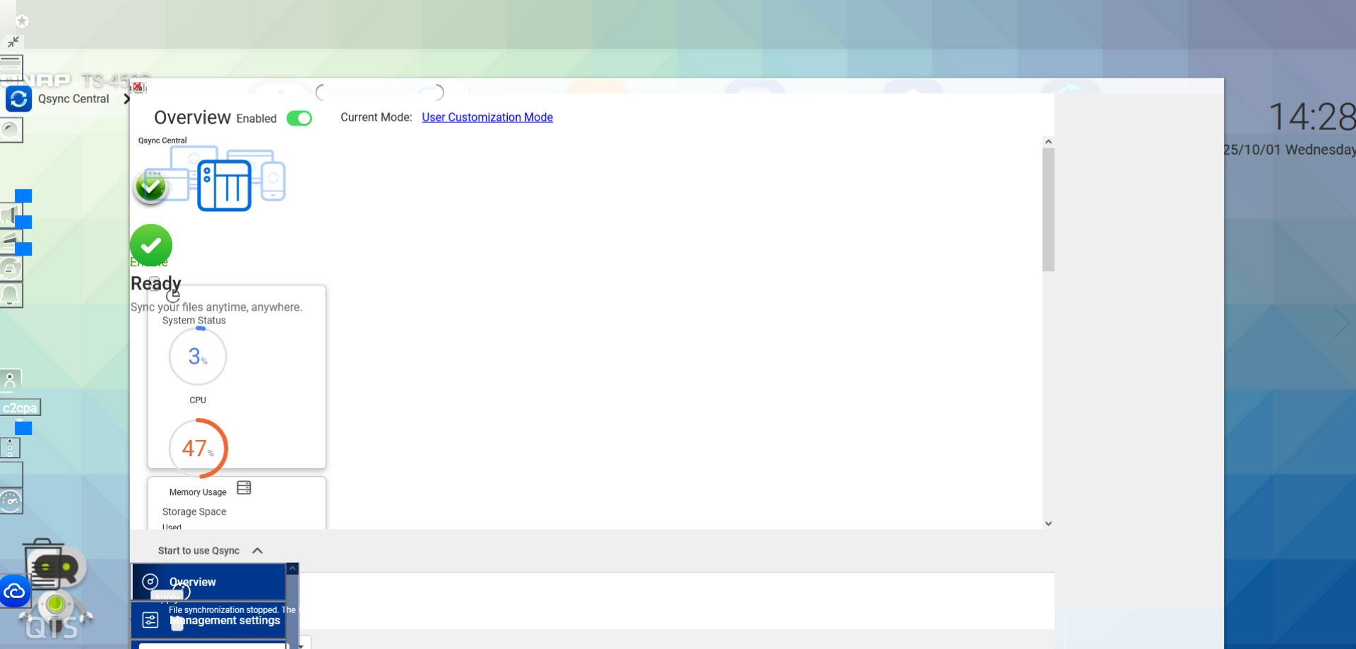Image resolution: width=1356 pixels, height=649 pixels.
Task: Collapse the Start to use Qsync section
Action: point(258,551)
